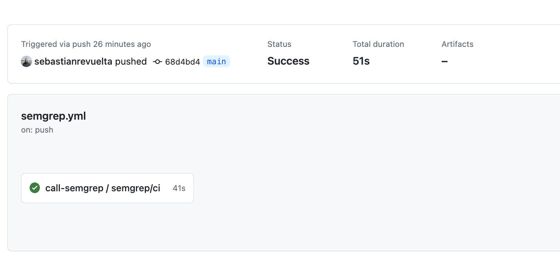Viewport: 560px width, 274px height.
Task: Click the 41s job duration
Action: [x=179, y=188]
